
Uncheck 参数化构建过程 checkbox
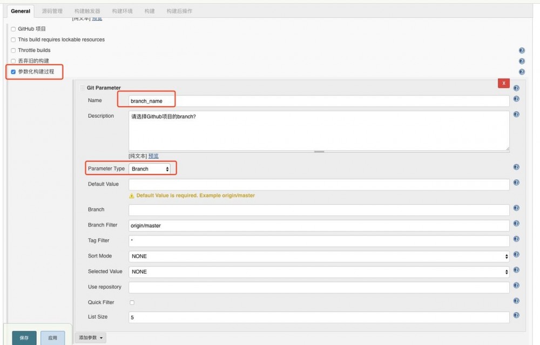(x=13, y=72)
